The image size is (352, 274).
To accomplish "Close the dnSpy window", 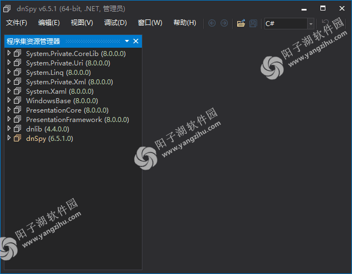I will pos(342,8).
